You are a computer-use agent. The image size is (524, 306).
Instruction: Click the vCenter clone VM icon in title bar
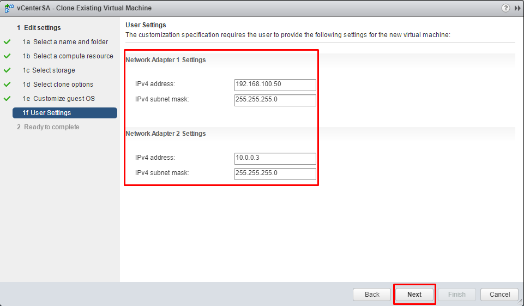tap(9, 8)
